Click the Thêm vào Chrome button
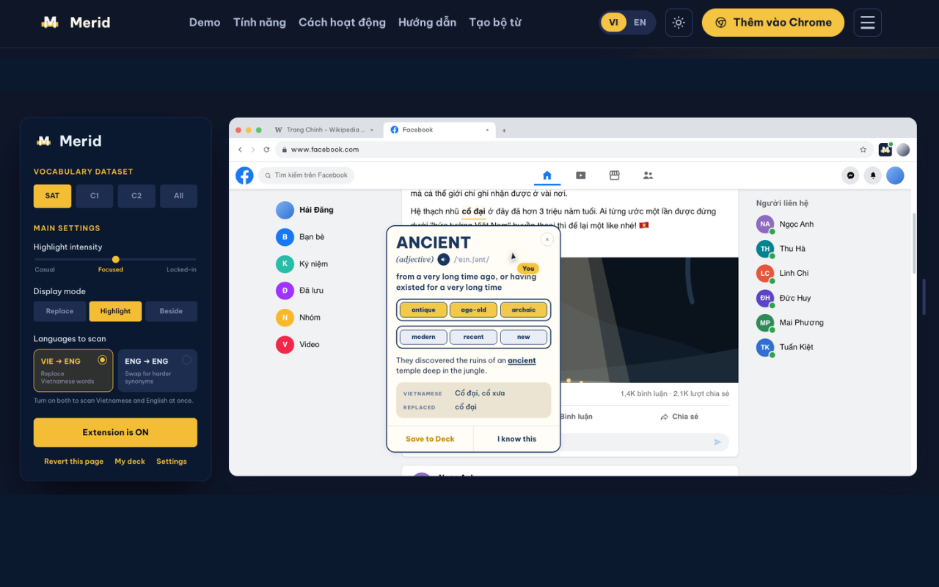939x587 pixels. (773, 23)
